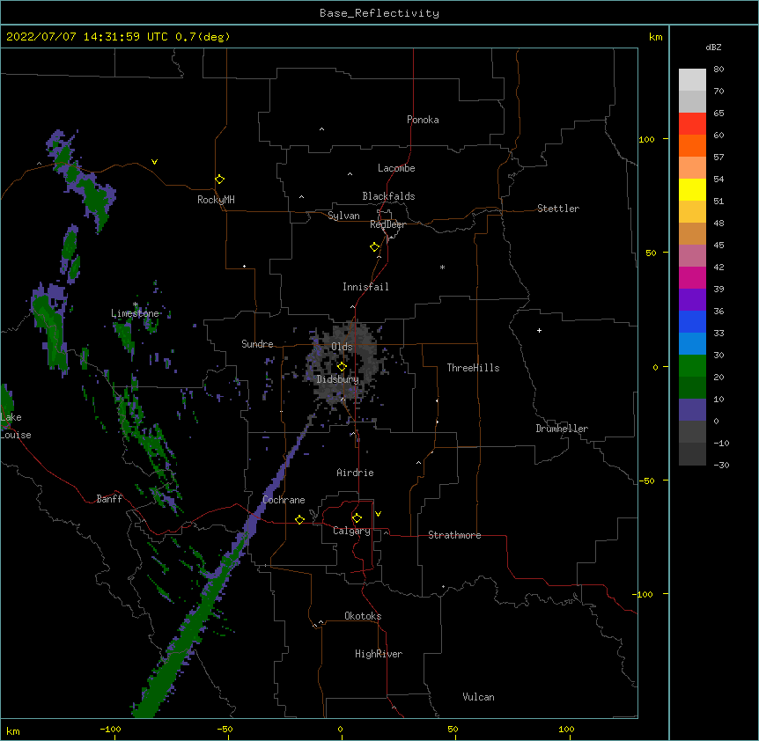Click the 45 value in dBZ legend
This screenshot has width=759, height=741.
click(718, 245)
